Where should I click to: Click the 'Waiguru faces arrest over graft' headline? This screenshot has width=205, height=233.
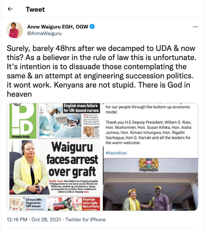72,159
